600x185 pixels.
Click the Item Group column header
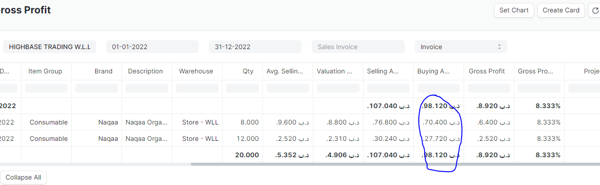[x=45, y=71]
